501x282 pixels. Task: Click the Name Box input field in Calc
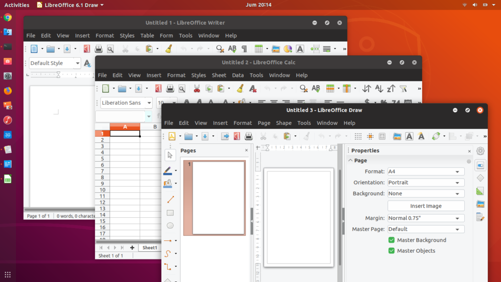click(120, 117)
